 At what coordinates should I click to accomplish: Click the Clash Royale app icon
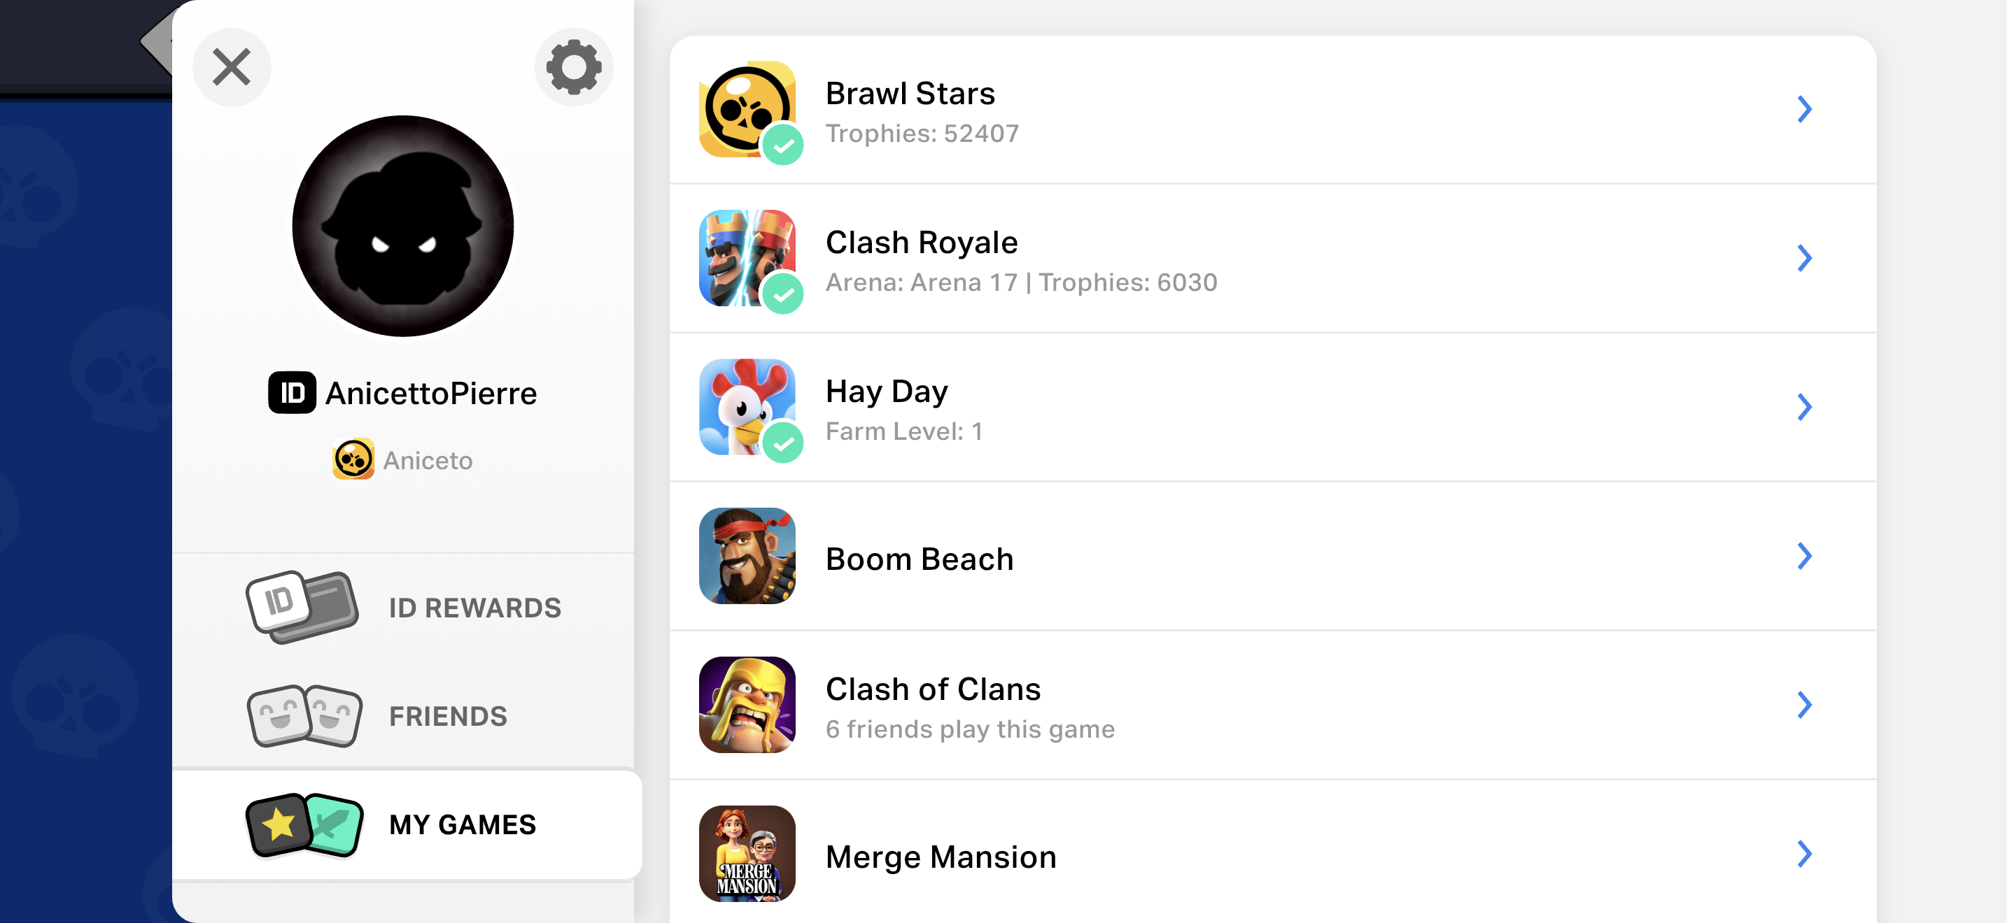click(x=747, y=257)
